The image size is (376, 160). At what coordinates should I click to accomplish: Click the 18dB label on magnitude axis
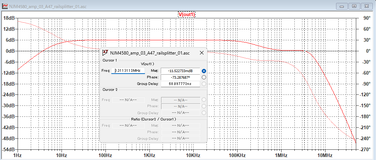(x=9, y=18)
